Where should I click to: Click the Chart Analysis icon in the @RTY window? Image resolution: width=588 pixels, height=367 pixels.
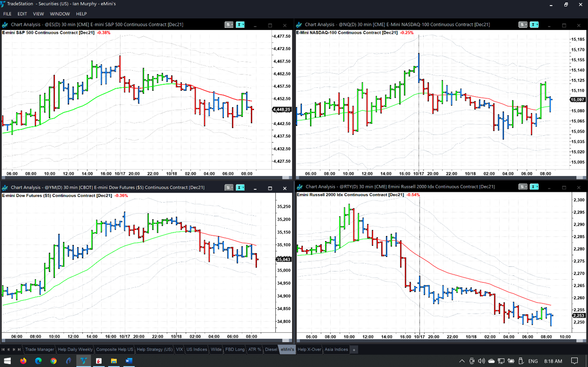pyautogui.click(x=299, y=187)
